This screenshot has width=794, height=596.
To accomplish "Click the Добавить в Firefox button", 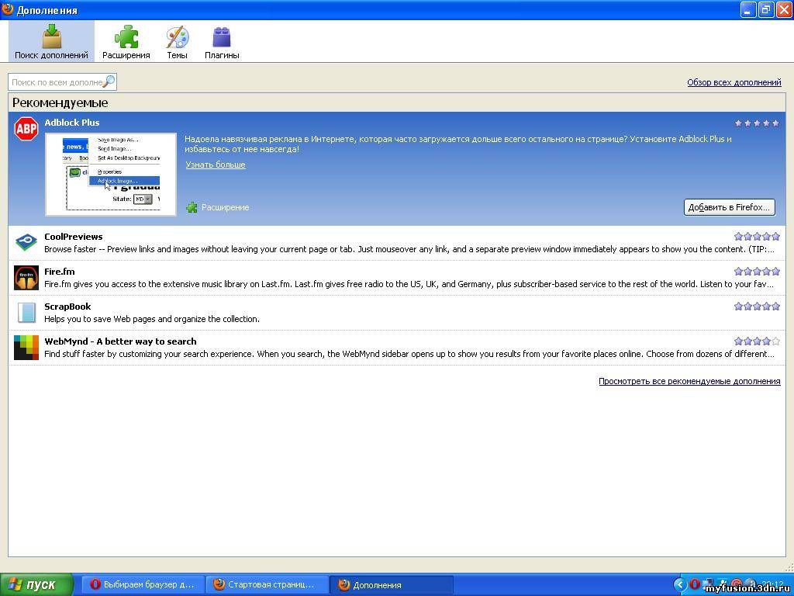I will [729, 207].
